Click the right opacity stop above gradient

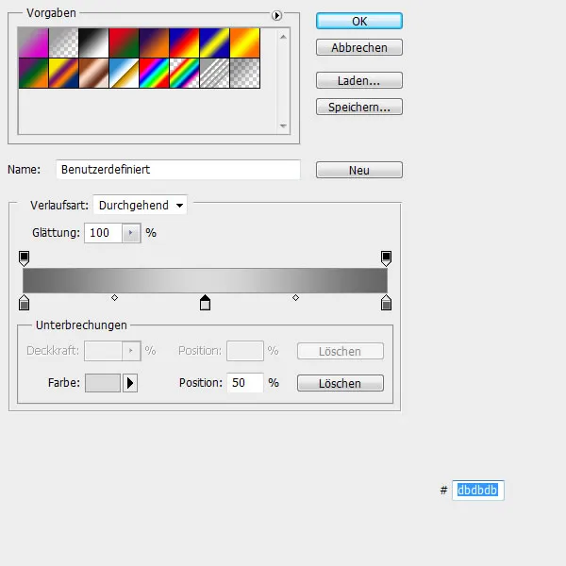tap(386, 258)
